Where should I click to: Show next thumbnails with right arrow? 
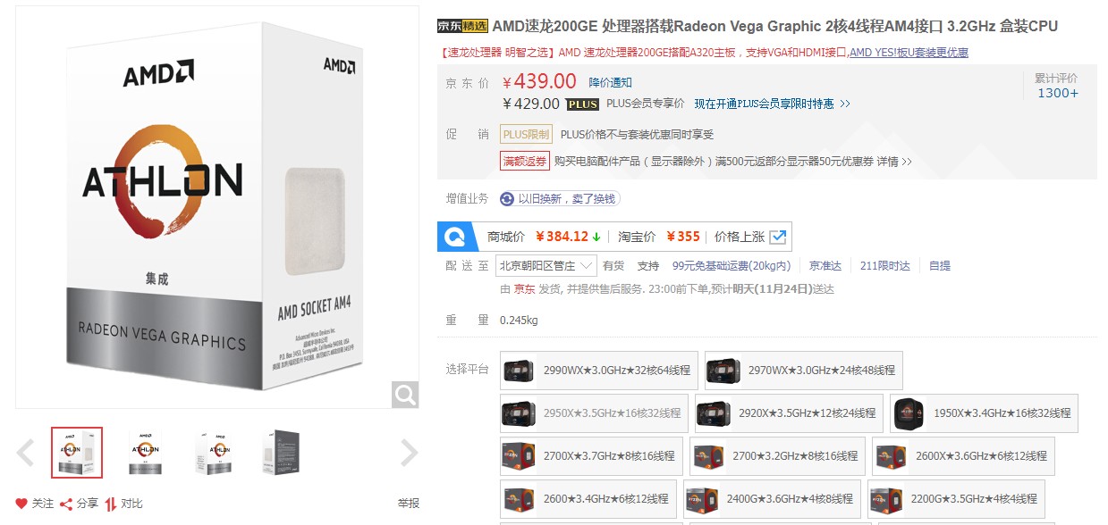pos(409,453)
